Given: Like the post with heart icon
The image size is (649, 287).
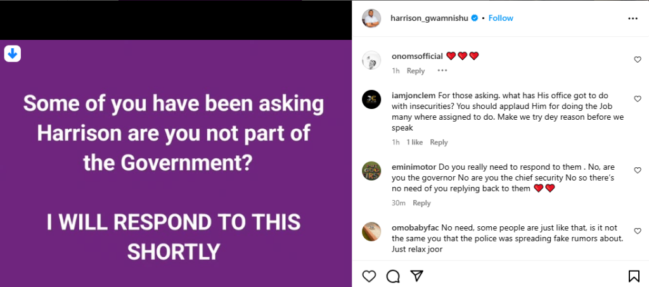Looking at the screenshot, I should (x=369, y=276).
